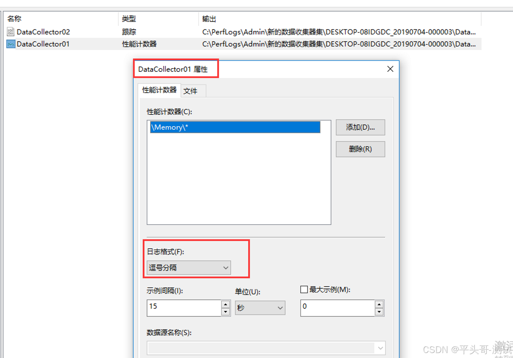Click the 输出 column header
This screenshot has width=513, height=358.
(x=207, y=18)
